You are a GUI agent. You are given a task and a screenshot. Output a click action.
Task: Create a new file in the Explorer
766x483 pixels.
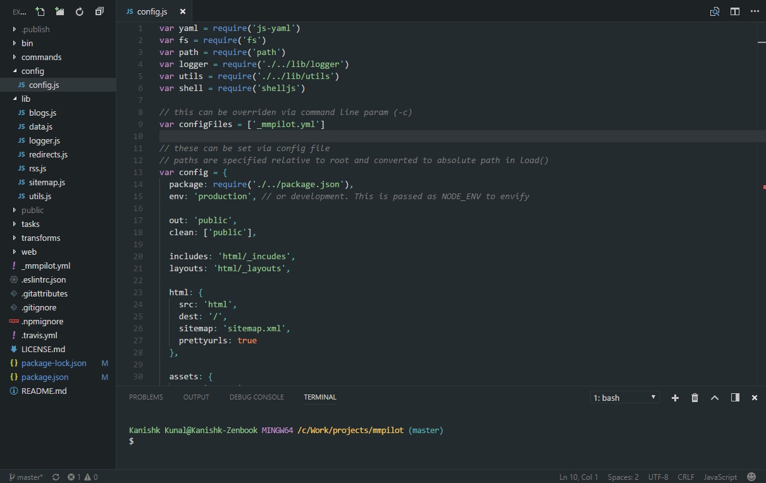(40, 11)
